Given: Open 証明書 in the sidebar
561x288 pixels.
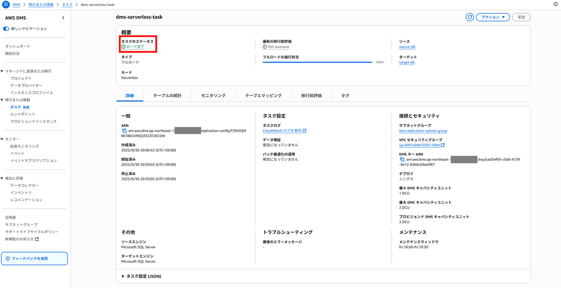Looking at the screenshot, I should point(11,217).
